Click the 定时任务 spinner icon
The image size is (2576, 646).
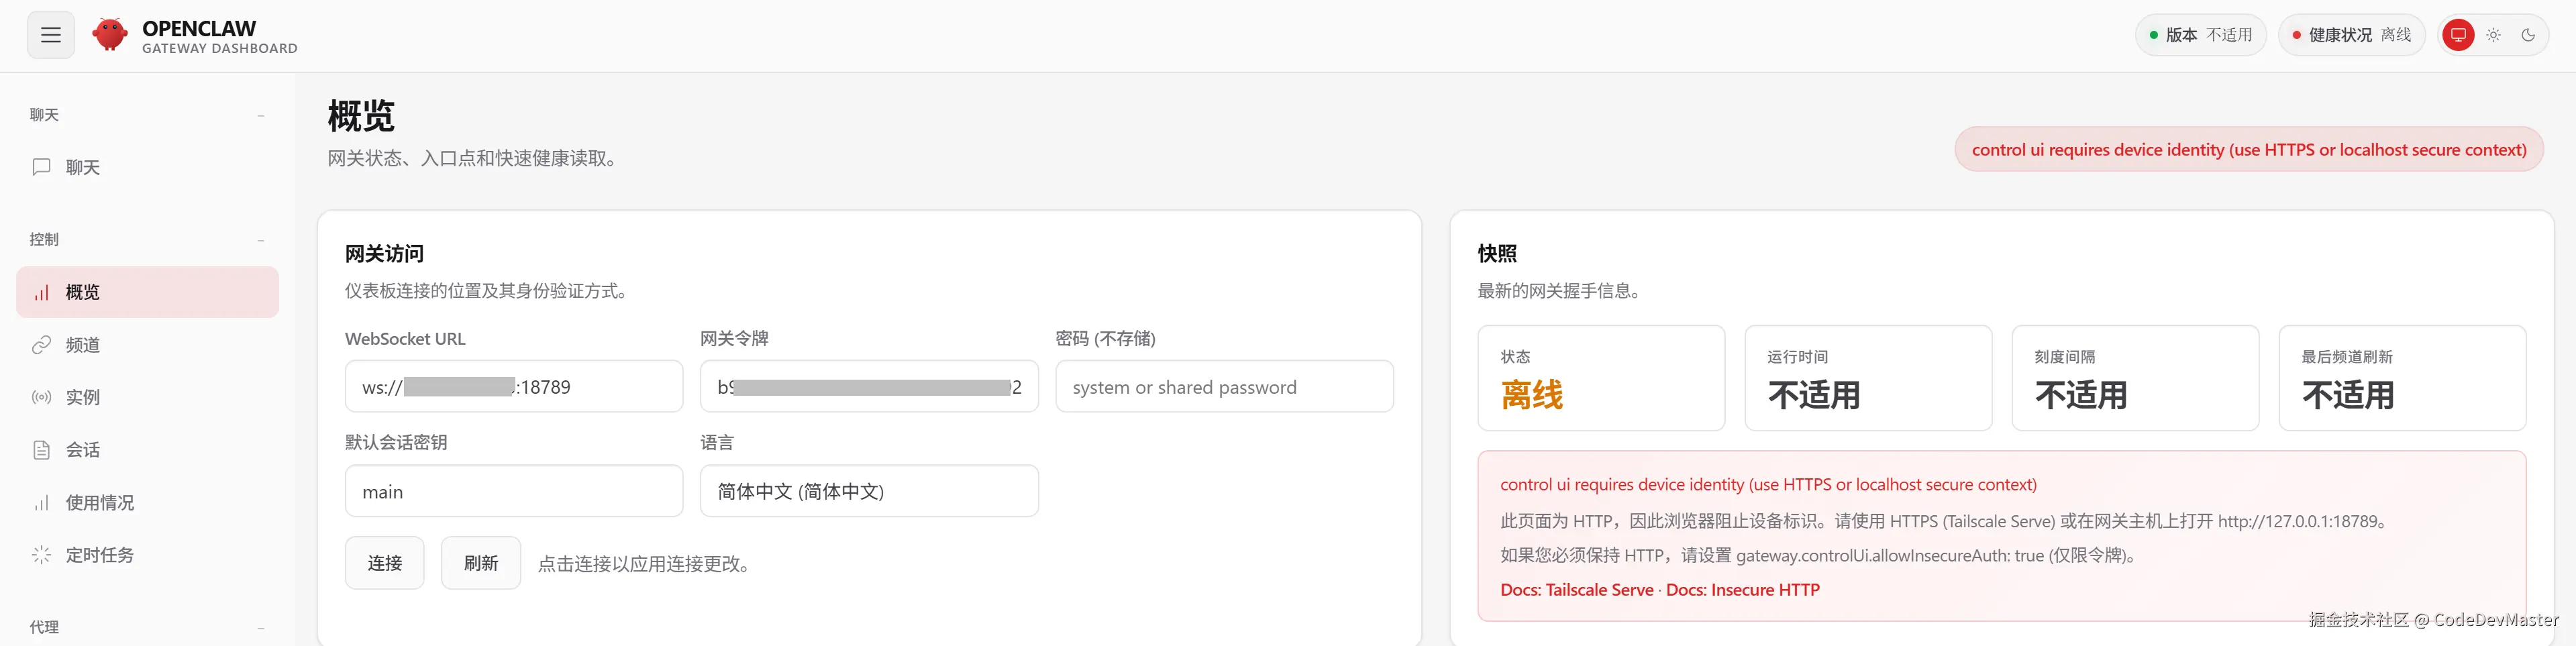[41, 555]
